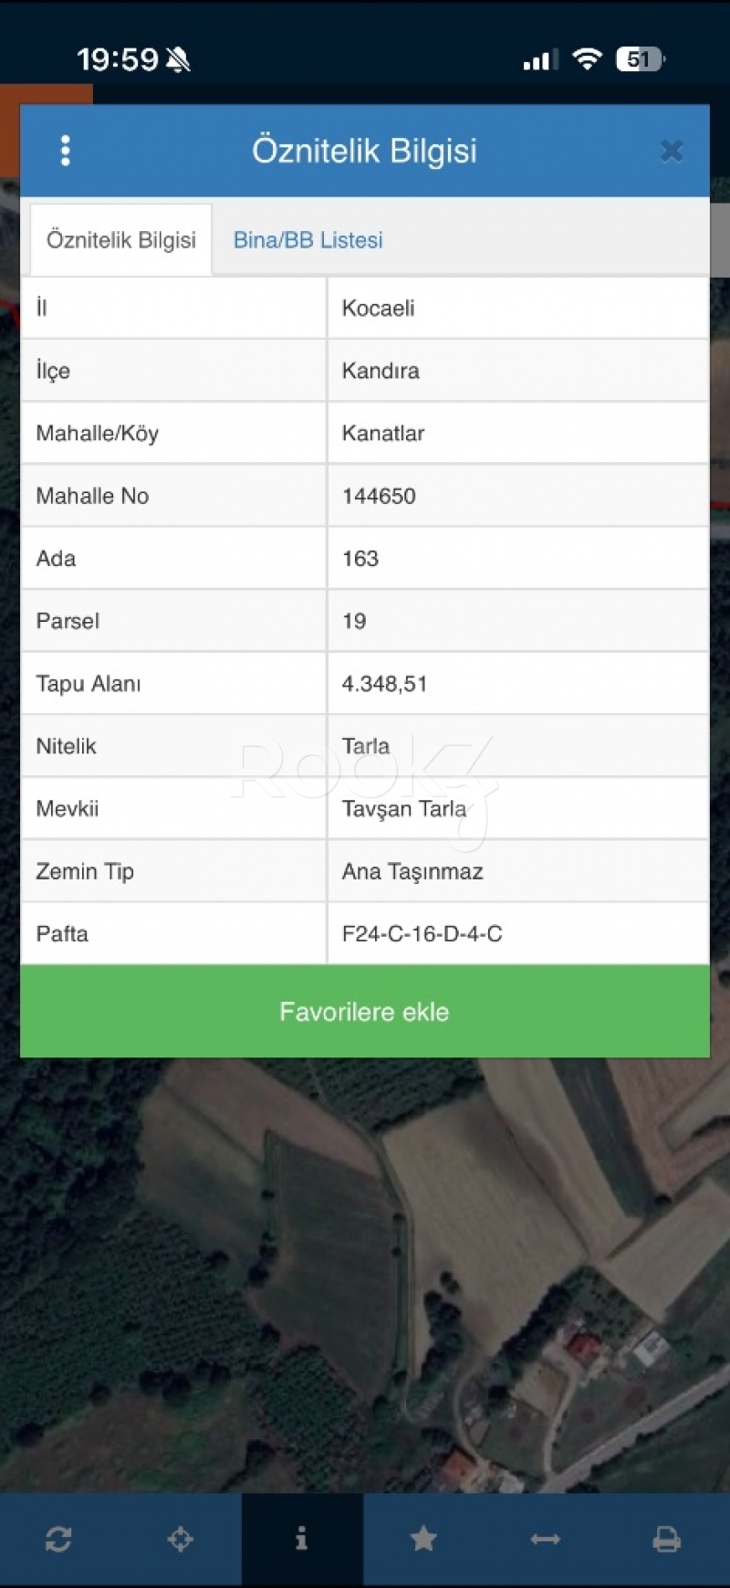Open the three-dot options menu
Screen dimensions: 730x1588
65,151
